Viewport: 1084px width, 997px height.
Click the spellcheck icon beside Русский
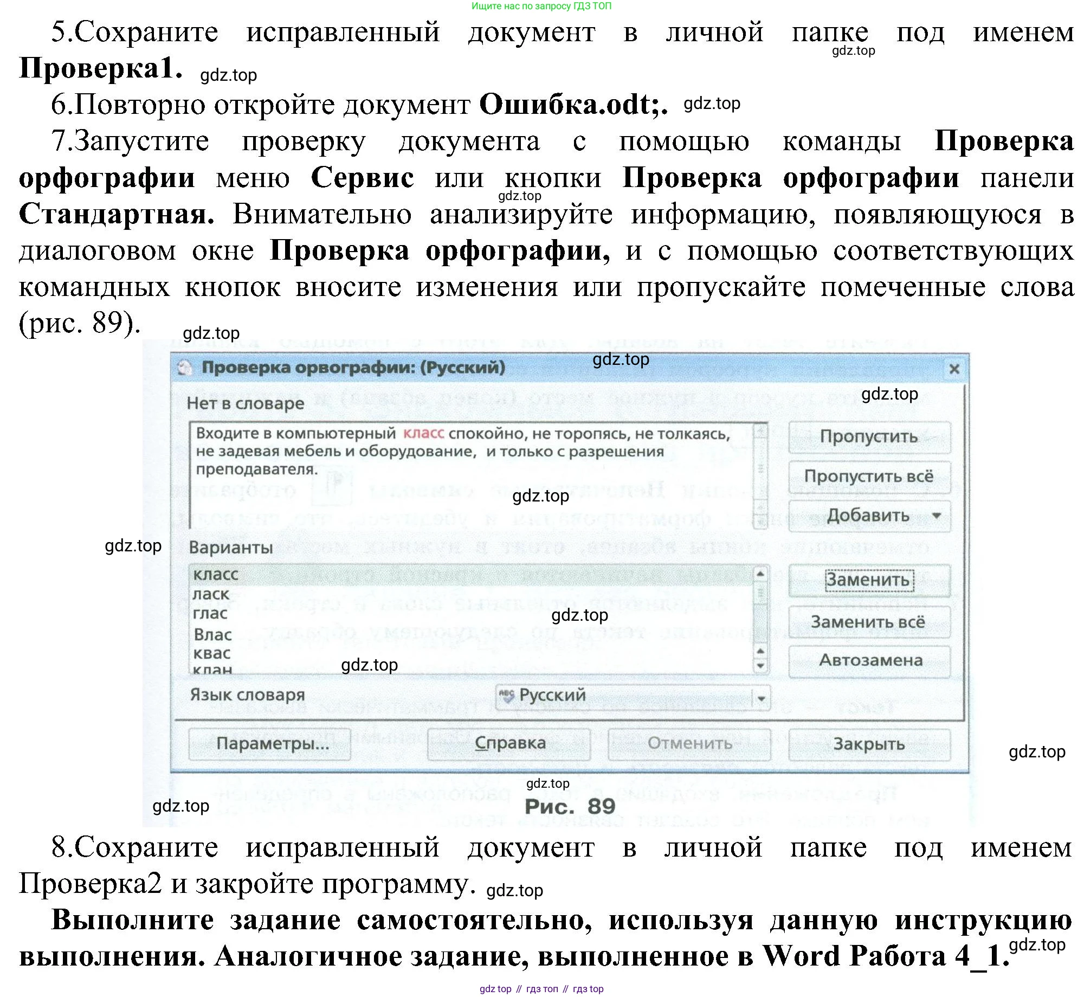pos(506,696)
